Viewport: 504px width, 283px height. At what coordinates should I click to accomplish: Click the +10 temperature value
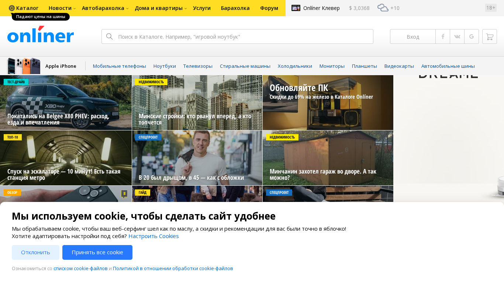395,8
